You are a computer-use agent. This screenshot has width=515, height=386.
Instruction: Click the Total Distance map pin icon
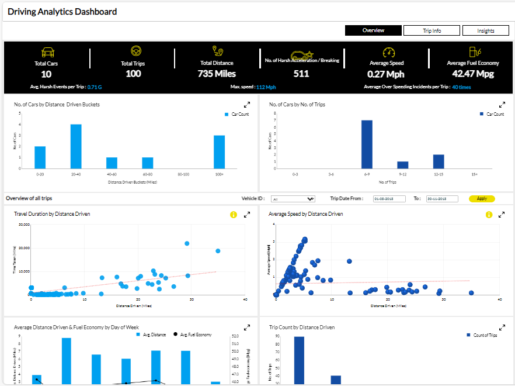pyautogui.click(x=217, y=51)
